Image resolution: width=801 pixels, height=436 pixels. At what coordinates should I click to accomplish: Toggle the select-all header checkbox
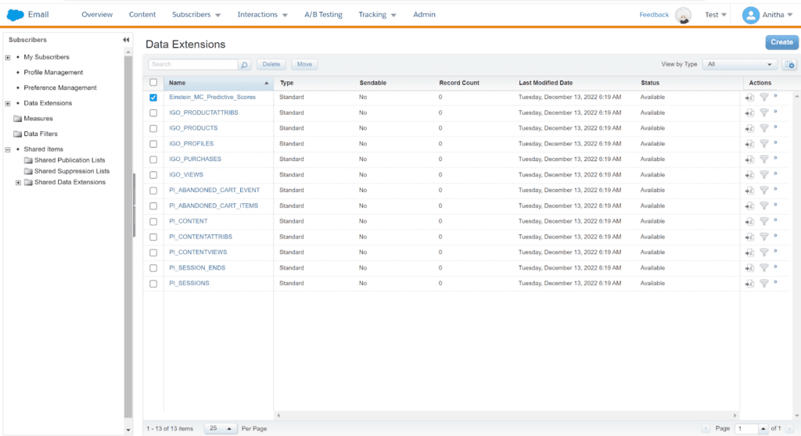153,83
